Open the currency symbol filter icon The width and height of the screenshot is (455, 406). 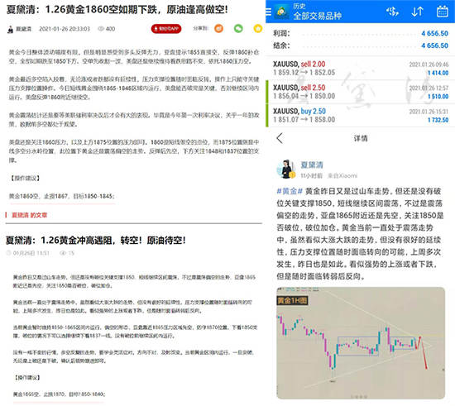click(392, 12)
